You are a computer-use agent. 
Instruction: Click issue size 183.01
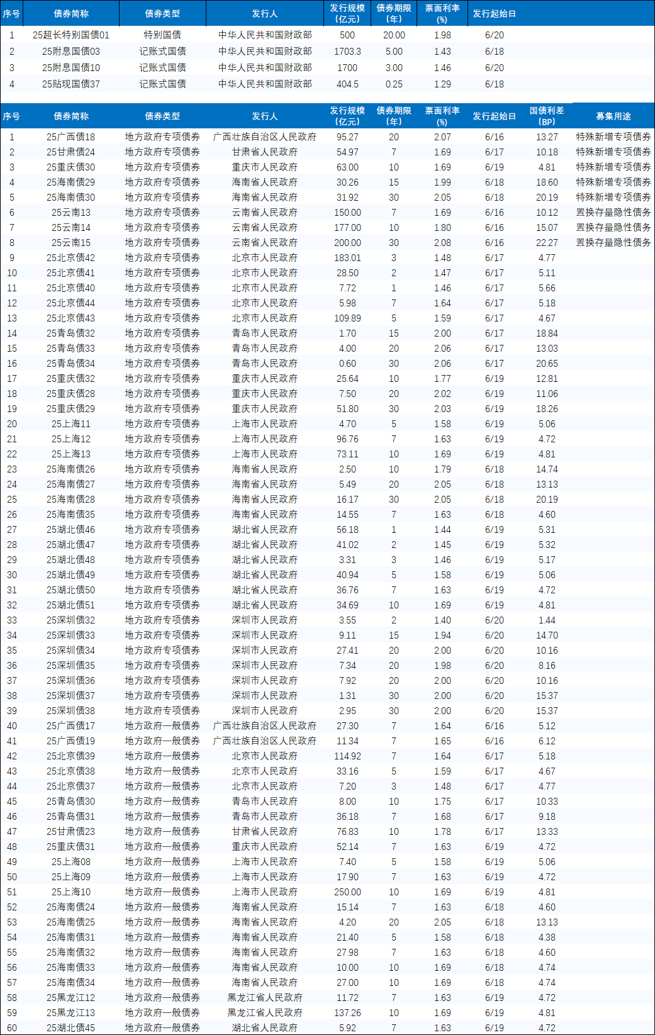[x=347, y=258]
